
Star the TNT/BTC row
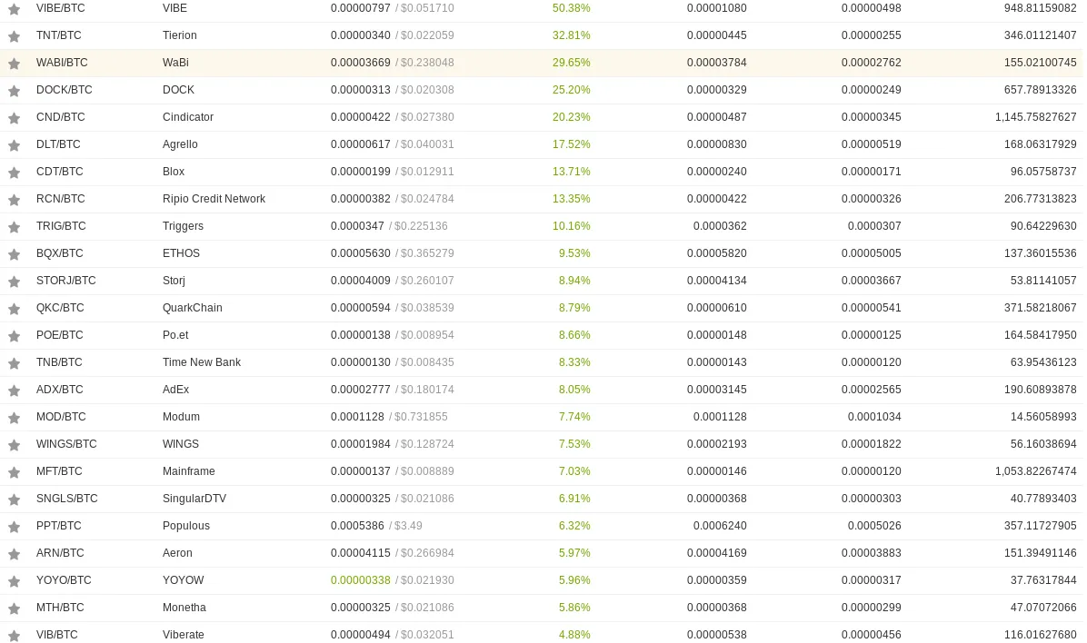14,36
